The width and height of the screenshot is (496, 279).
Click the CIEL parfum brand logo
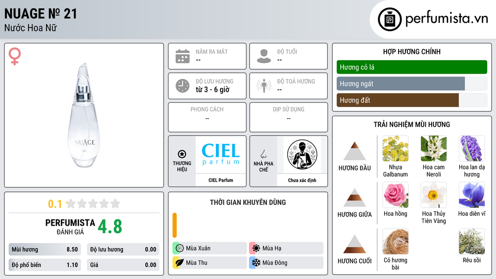(x=220, y=155)
